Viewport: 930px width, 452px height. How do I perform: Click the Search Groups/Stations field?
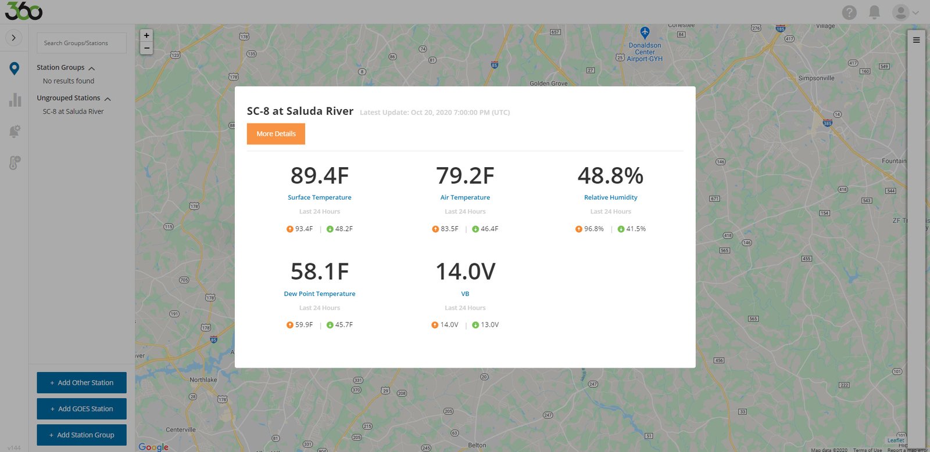point(81,43)
